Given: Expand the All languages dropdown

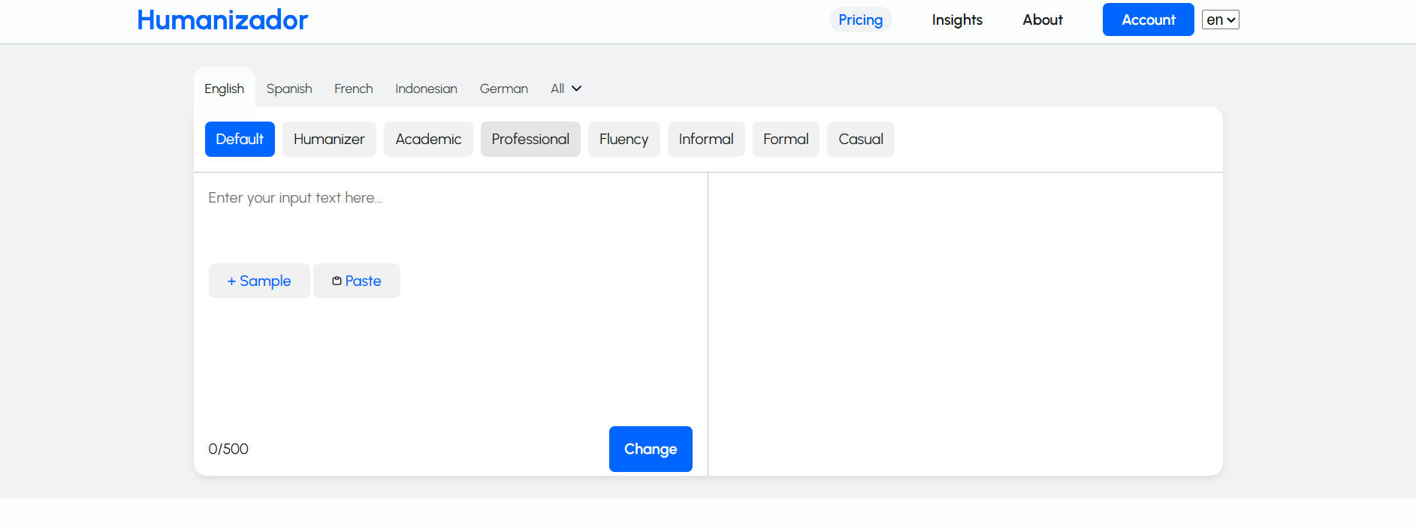Looking at the screenshot, I should (566, 89).
